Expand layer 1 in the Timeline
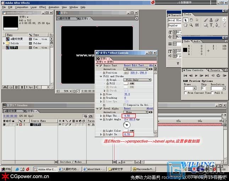Viewport: 229px width, 181px height. [17, 125]
